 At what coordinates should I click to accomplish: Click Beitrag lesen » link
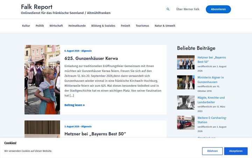tap(75, 105)
